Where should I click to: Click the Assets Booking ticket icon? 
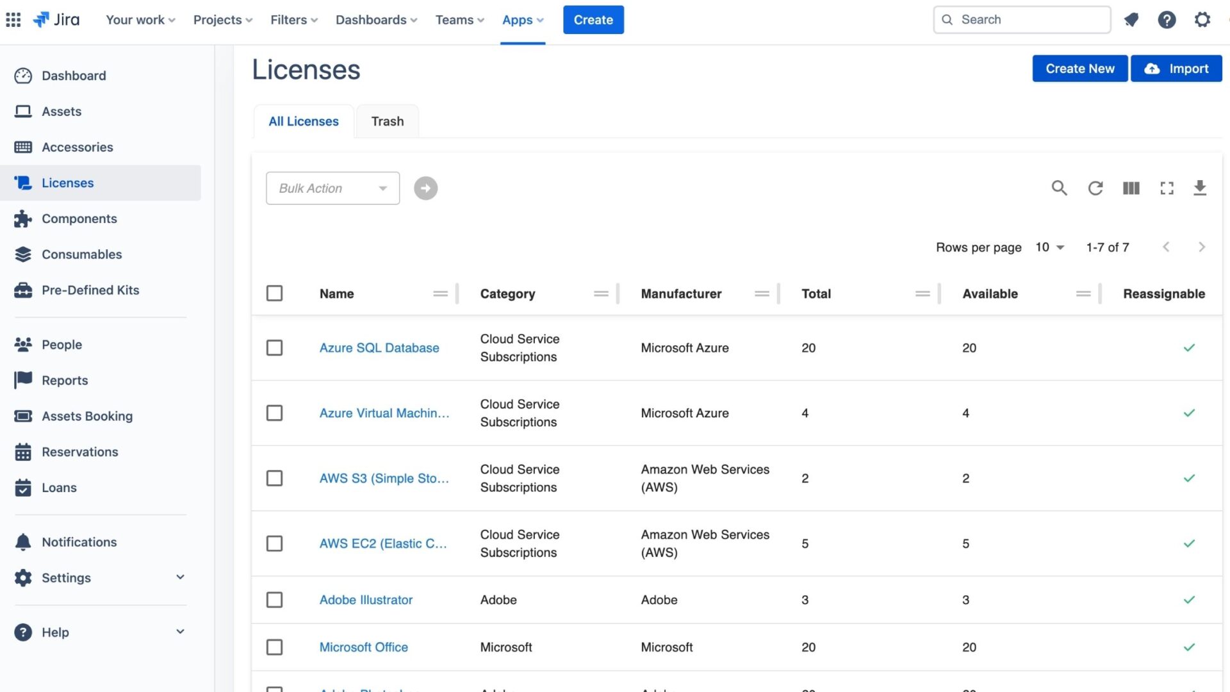tap(23, 416)
